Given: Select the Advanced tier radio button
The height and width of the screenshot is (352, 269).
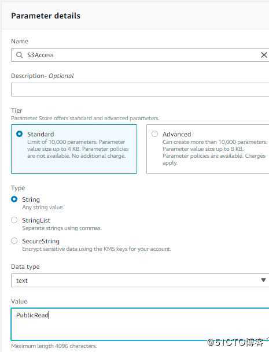Looking at the screenshot, I should 154,134.
